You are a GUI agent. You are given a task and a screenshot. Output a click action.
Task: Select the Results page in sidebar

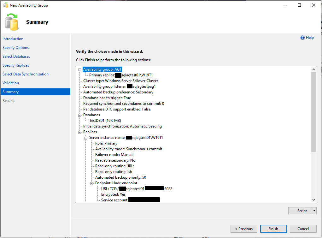[9, 100]
